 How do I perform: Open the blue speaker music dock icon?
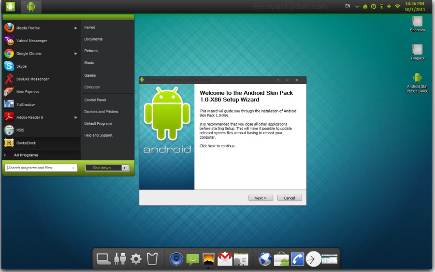[x=176, y=259]
